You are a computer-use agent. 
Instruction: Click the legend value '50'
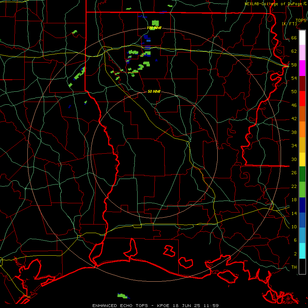294,91
